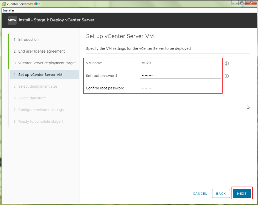Click the NEXT button
The image size is (258, 205).
(x=242, y=193)
